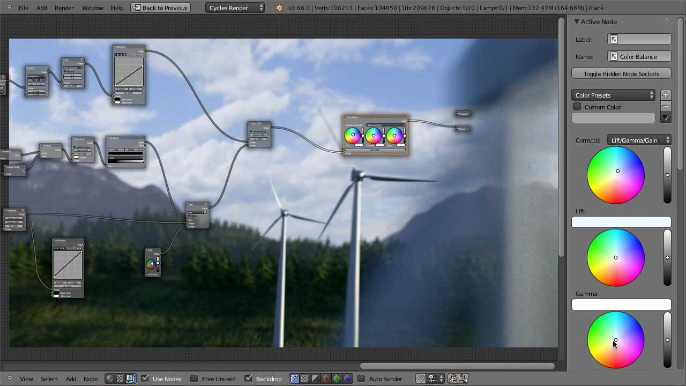
Task: Open the node editor View menu
Action: (26, 378)
